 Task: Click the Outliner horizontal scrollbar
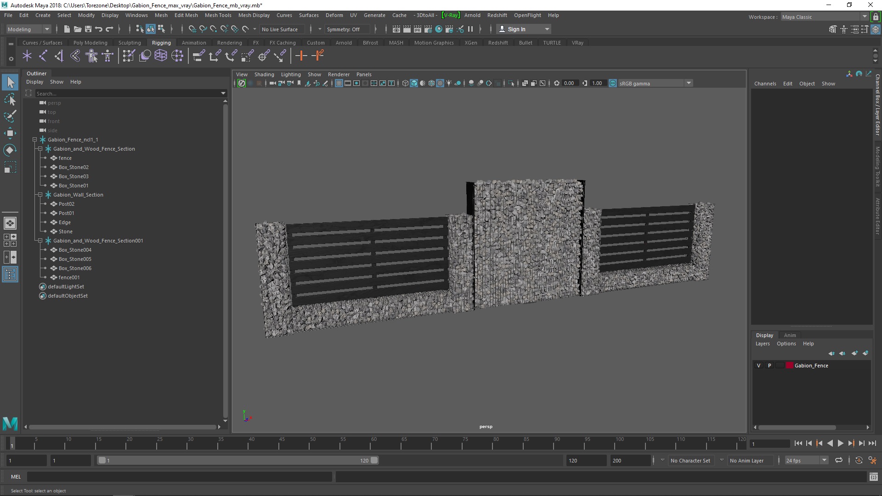click(x=123, y=427)
